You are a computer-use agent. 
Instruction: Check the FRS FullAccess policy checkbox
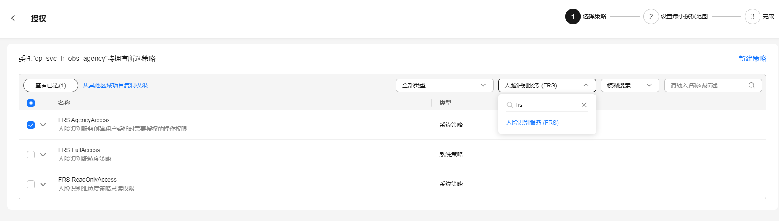click(x=31, y=155)
